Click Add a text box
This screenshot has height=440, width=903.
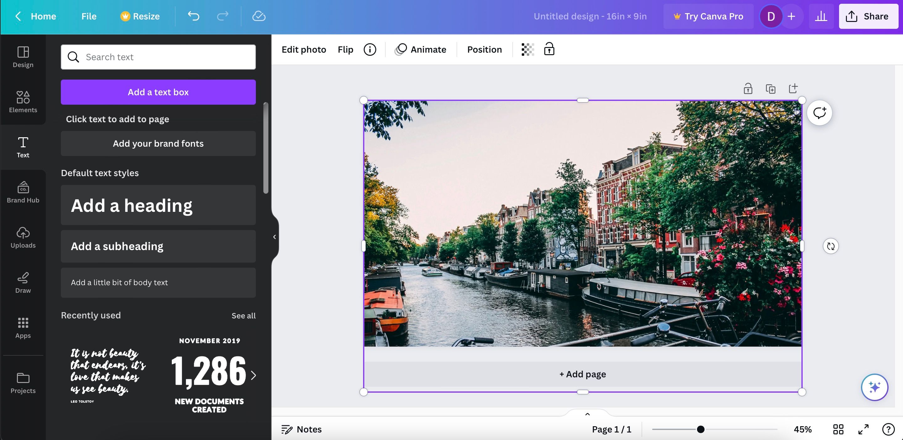point(158,92)
